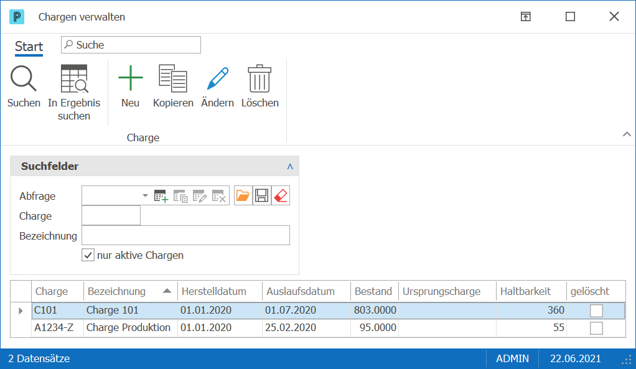Click the Kopieren ribbon icon
636x369 pixels.
tap(173, 78)
